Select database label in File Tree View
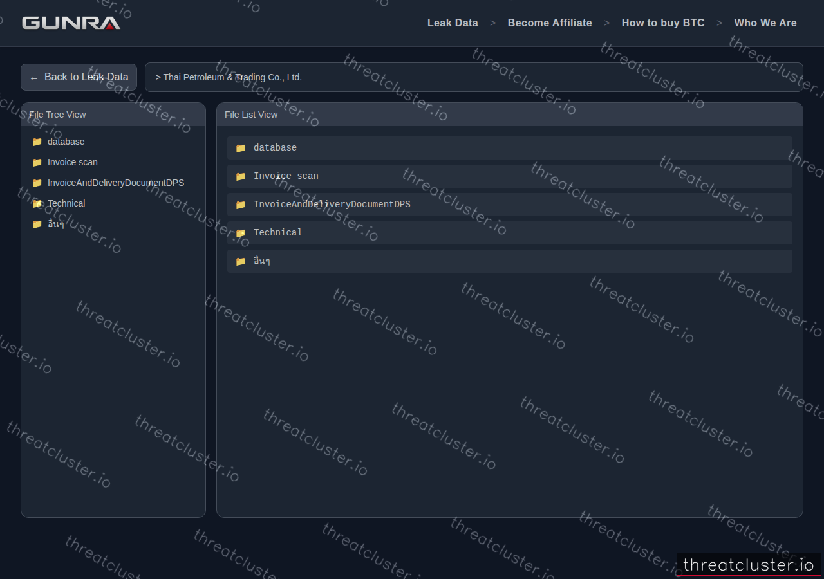This screenshot has width=824, height=579. (66, 142)
